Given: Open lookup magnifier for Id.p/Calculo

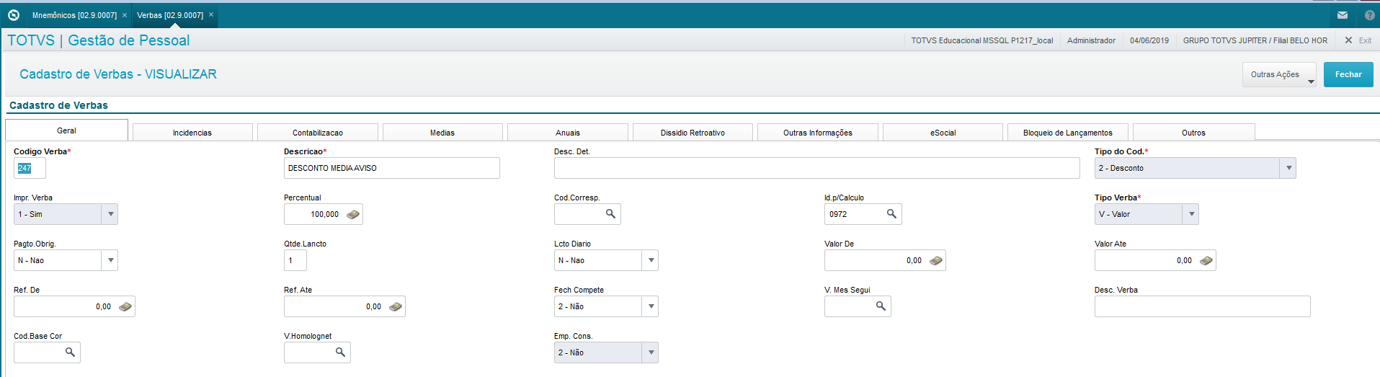Looking at the screenshot, I should [891, 214].
